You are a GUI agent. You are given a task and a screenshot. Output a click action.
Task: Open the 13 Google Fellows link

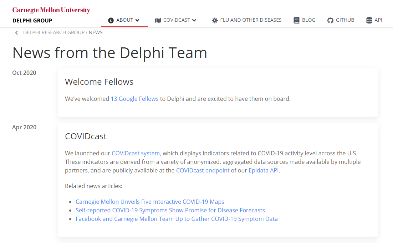[134, 99]
